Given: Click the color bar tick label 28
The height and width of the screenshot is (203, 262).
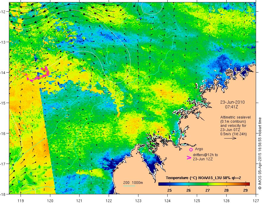Looking at the screenshot, I should (x=226, y=190).
